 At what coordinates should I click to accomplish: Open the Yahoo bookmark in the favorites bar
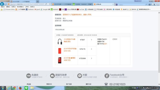70,9
